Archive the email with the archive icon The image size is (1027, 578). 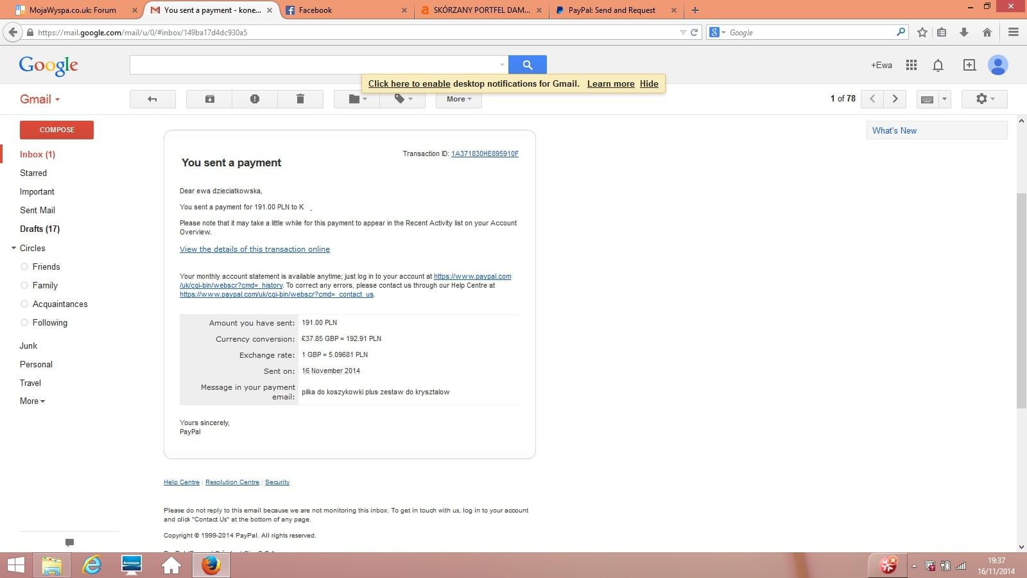click(x=209, y=99)
